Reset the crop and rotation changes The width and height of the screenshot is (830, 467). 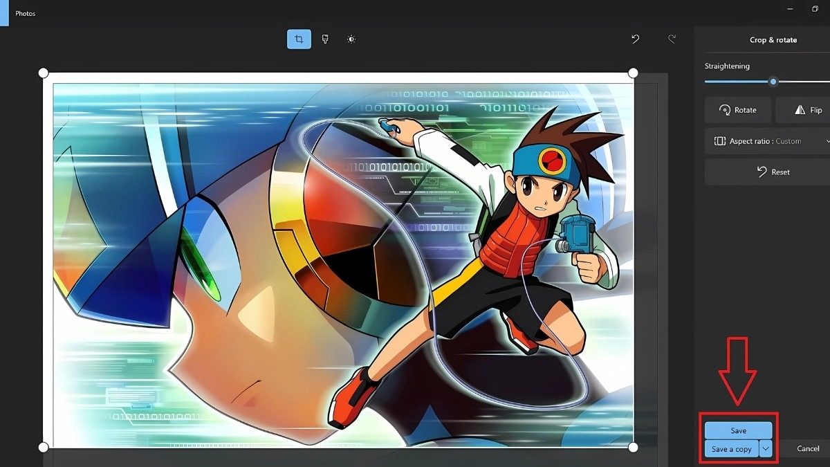[768, 172]
